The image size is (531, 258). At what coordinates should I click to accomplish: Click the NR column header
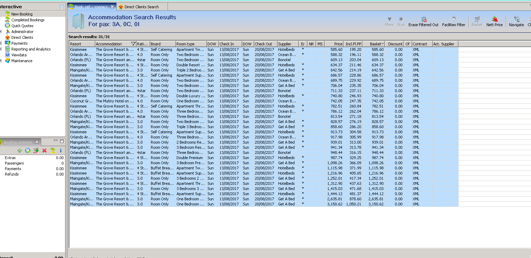311,44
